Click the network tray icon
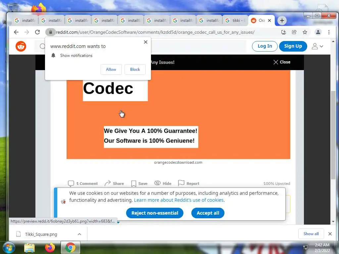Screen dimensions: 339x254 click(x=306, y=247)
